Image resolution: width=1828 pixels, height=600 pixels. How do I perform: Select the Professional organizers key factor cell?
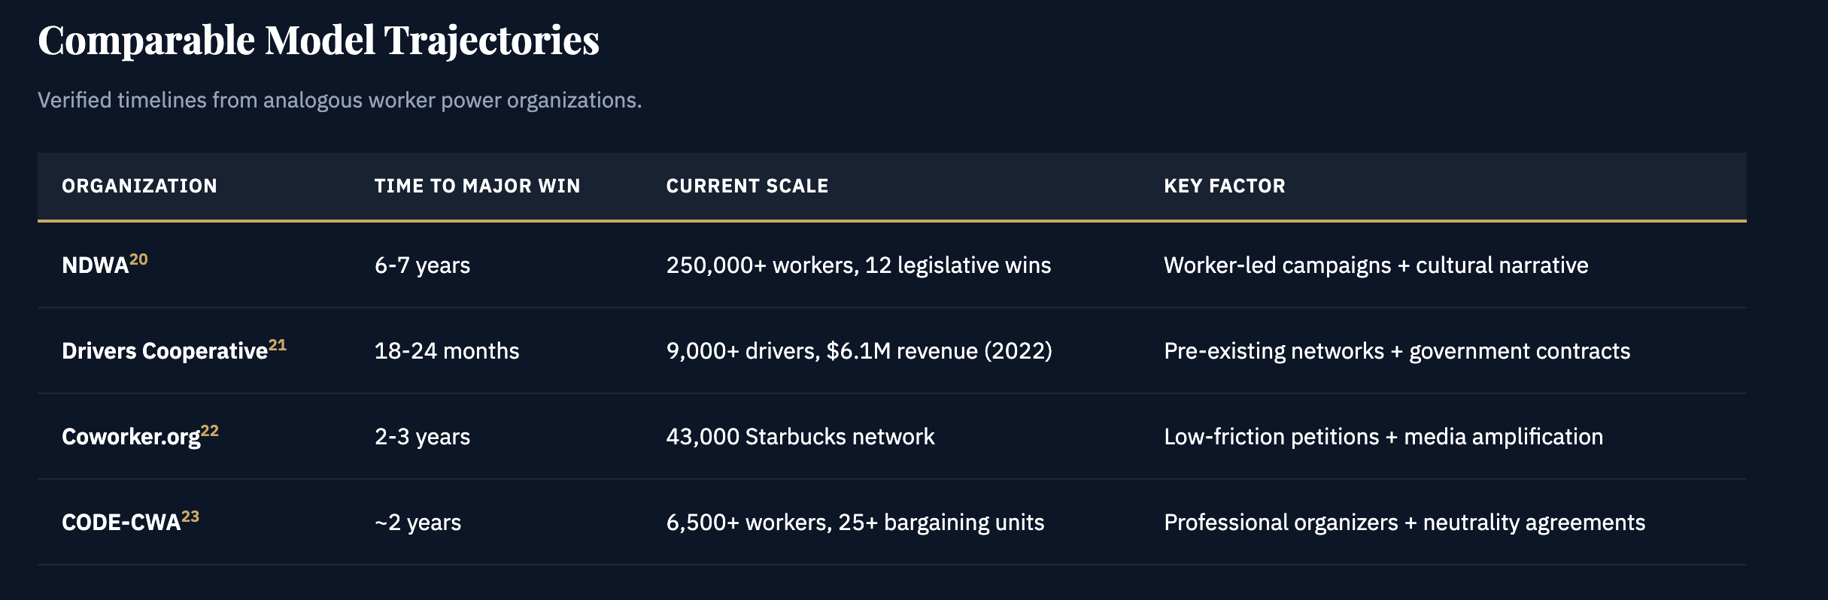pos(1404,523)
